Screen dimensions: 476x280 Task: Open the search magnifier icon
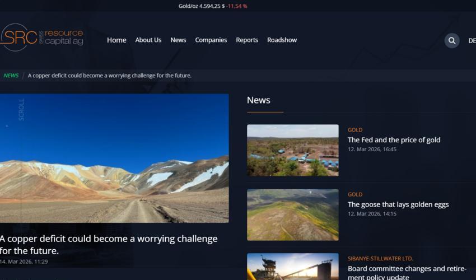(x=452, y=41)
